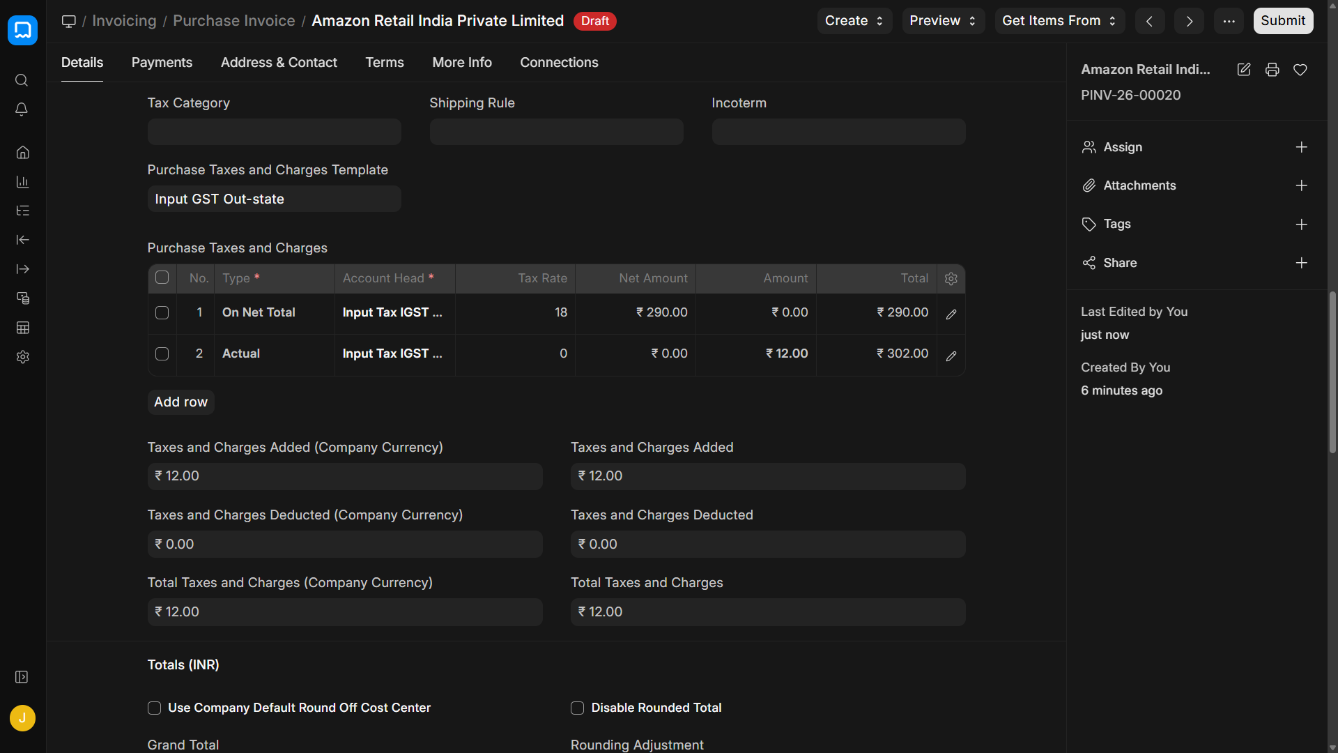This screenshot has height=753, width=1338.
Task: Click Taxes and Charges Added company currency field
Action: point(345,476)
